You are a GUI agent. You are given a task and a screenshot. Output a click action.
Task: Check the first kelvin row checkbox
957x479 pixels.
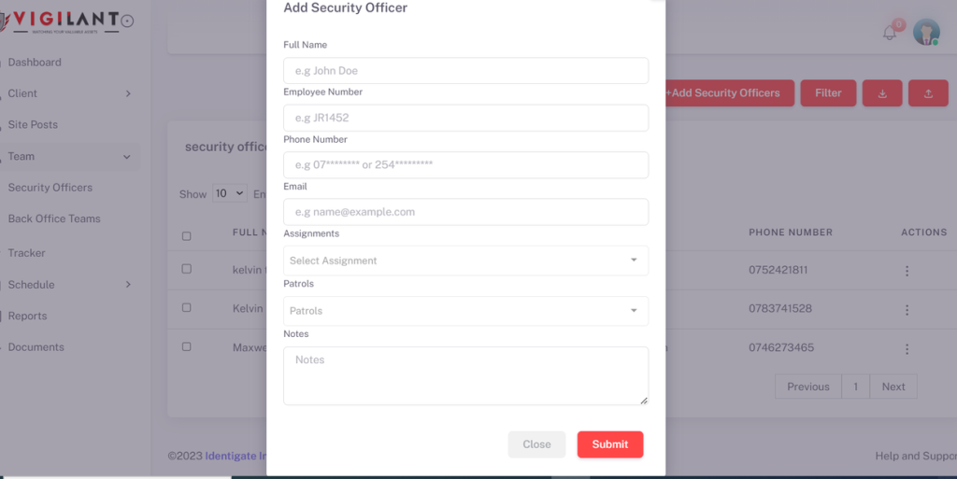click(x=187, y=269)
